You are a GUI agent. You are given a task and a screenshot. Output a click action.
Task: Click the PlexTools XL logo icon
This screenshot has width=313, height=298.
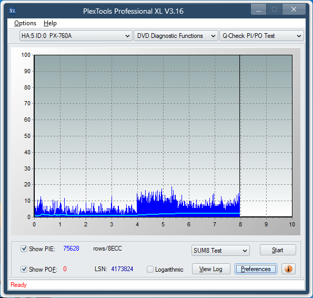[13, 11]
